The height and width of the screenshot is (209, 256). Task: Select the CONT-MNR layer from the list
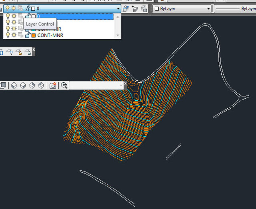(50, 35)
